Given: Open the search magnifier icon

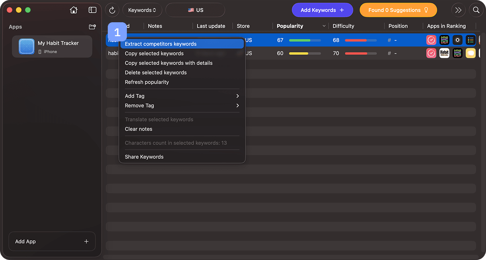Looking at the screenshot, I should [476, 10].
